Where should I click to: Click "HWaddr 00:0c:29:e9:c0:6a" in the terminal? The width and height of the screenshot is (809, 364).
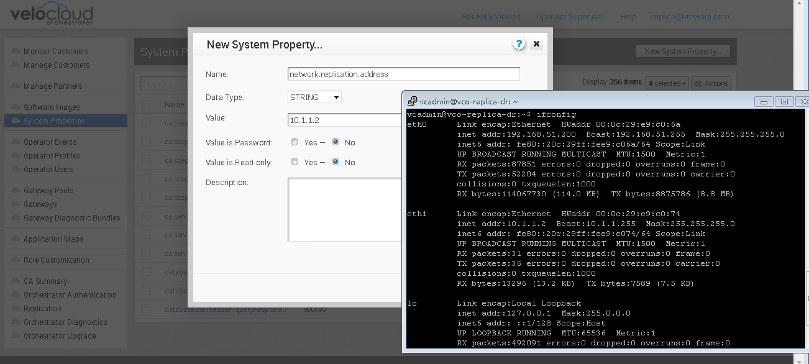coord(621,124)
